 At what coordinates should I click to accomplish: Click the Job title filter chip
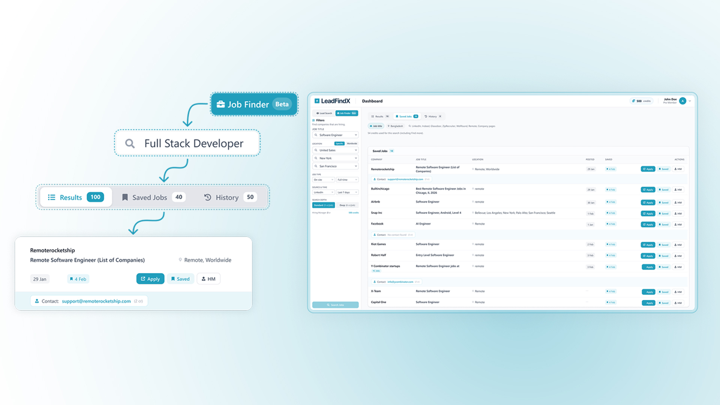[x=376, y=126]
